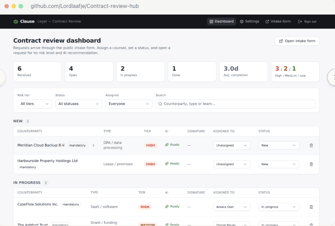The image size is (335, 226).
Task: Click AI Ready icon for Meridian row
Action: [167, 145]
